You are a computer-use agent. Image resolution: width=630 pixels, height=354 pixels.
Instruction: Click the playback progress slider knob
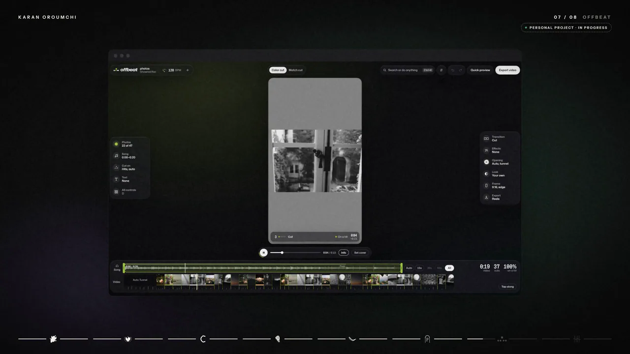(x=282, y=253)
